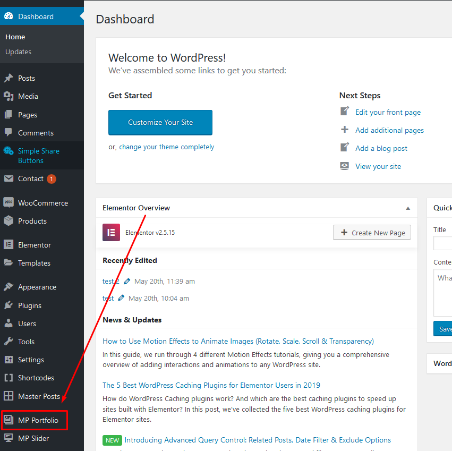The height and width of the screenshot is (451, 452).
Task: Open Contact menu with notification badge
Action: tap(31, 178)
